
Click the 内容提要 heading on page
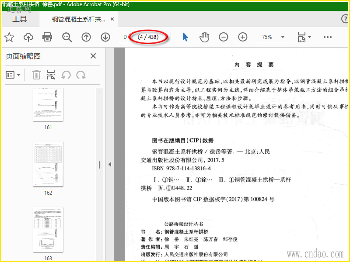(x=254, y=65)
